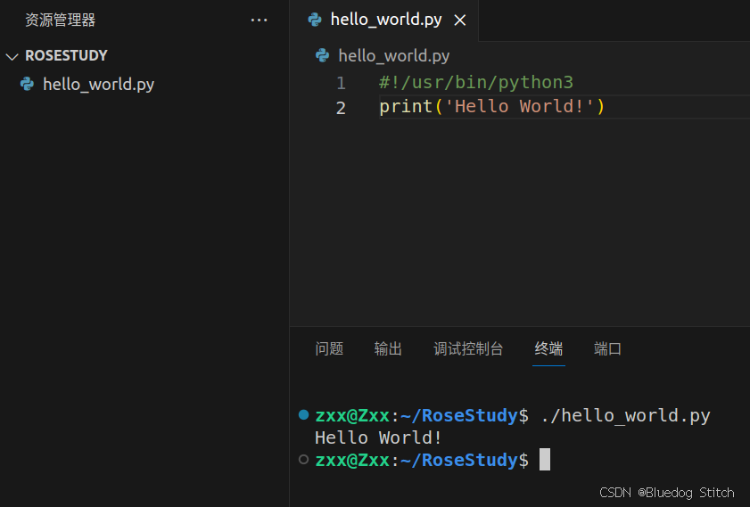
Task: Click the blue command success marker in terminal
Action: [303, 414]
